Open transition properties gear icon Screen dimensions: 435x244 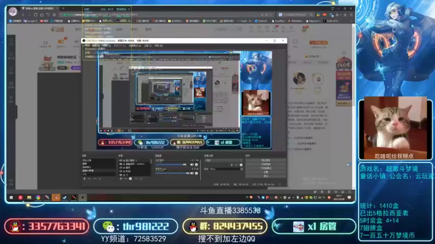point(241,165)
